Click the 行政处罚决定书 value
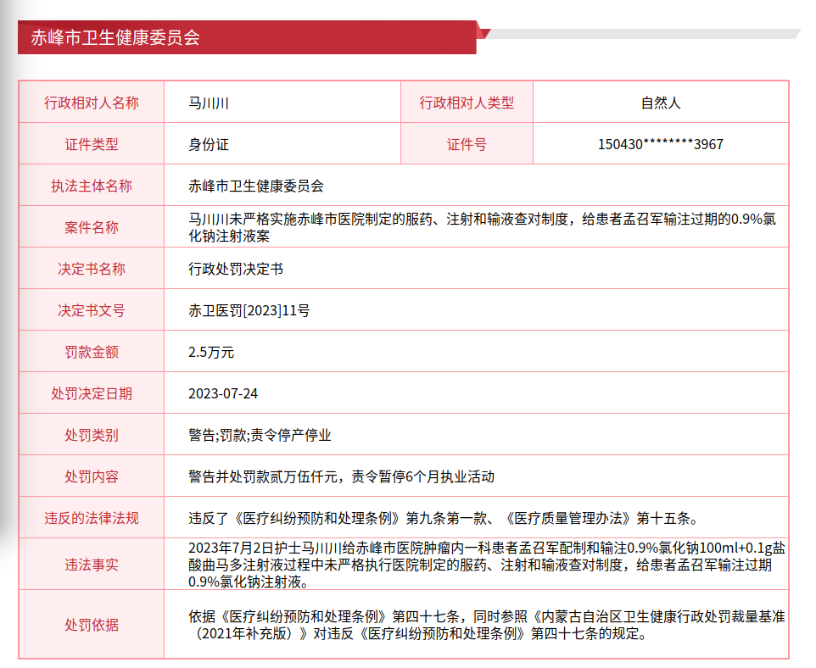 [x=236, y=269]
